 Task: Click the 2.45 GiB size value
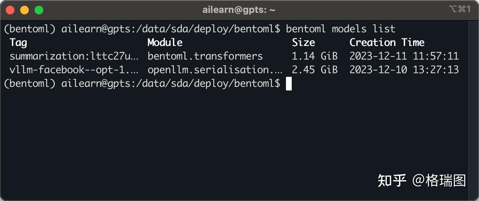click(314, 70)
